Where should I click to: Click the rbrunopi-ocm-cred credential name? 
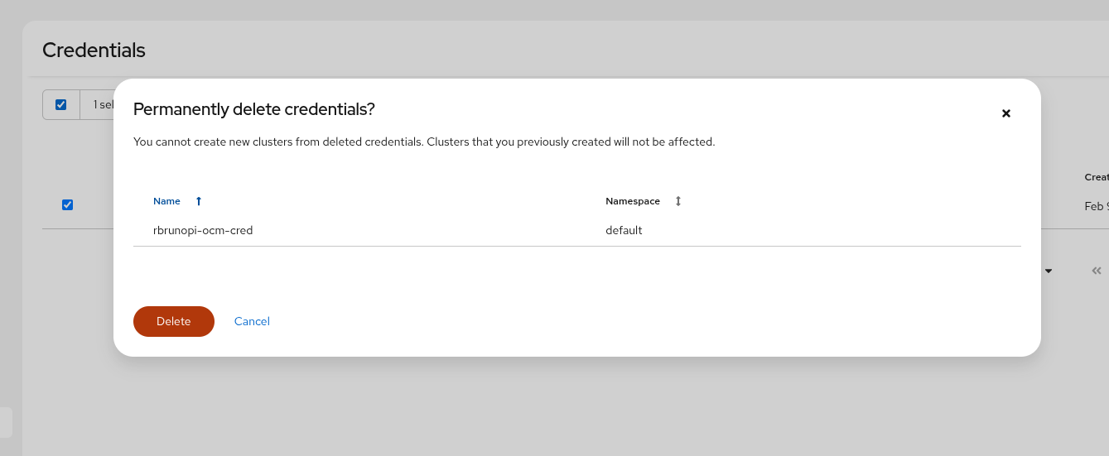click(x=203, y=230)
